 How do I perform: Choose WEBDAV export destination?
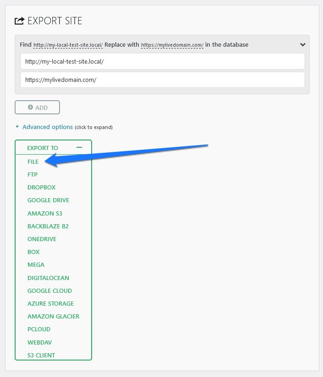point(39,342)
